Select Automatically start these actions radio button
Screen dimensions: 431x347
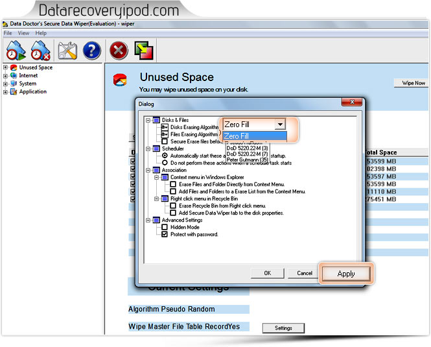click(x=165, y=156)
